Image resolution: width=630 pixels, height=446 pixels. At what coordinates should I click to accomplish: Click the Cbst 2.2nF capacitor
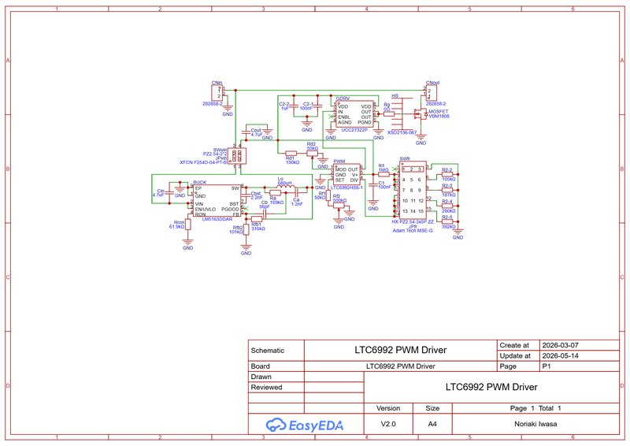click(x=246, y=195)
